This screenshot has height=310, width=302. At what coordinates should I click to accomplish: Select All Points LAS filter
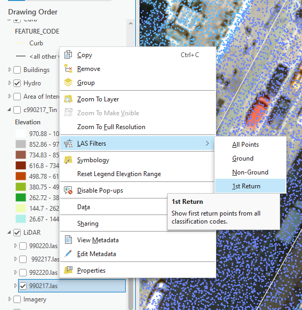pos(250,145)
